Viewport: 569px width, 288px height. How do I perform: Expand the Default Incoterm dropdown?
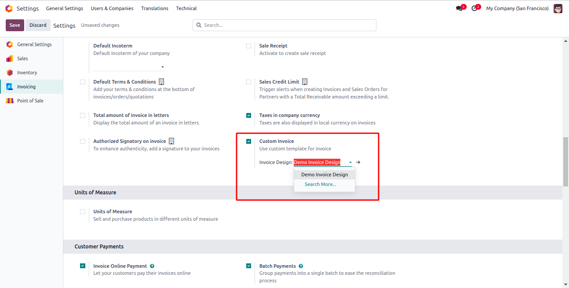point(162,67)
